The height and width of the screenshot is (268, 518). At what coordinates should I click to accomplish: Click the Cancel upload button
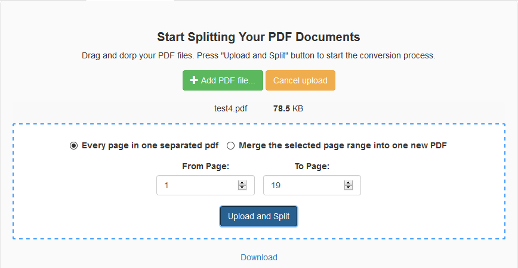(300, 80)
